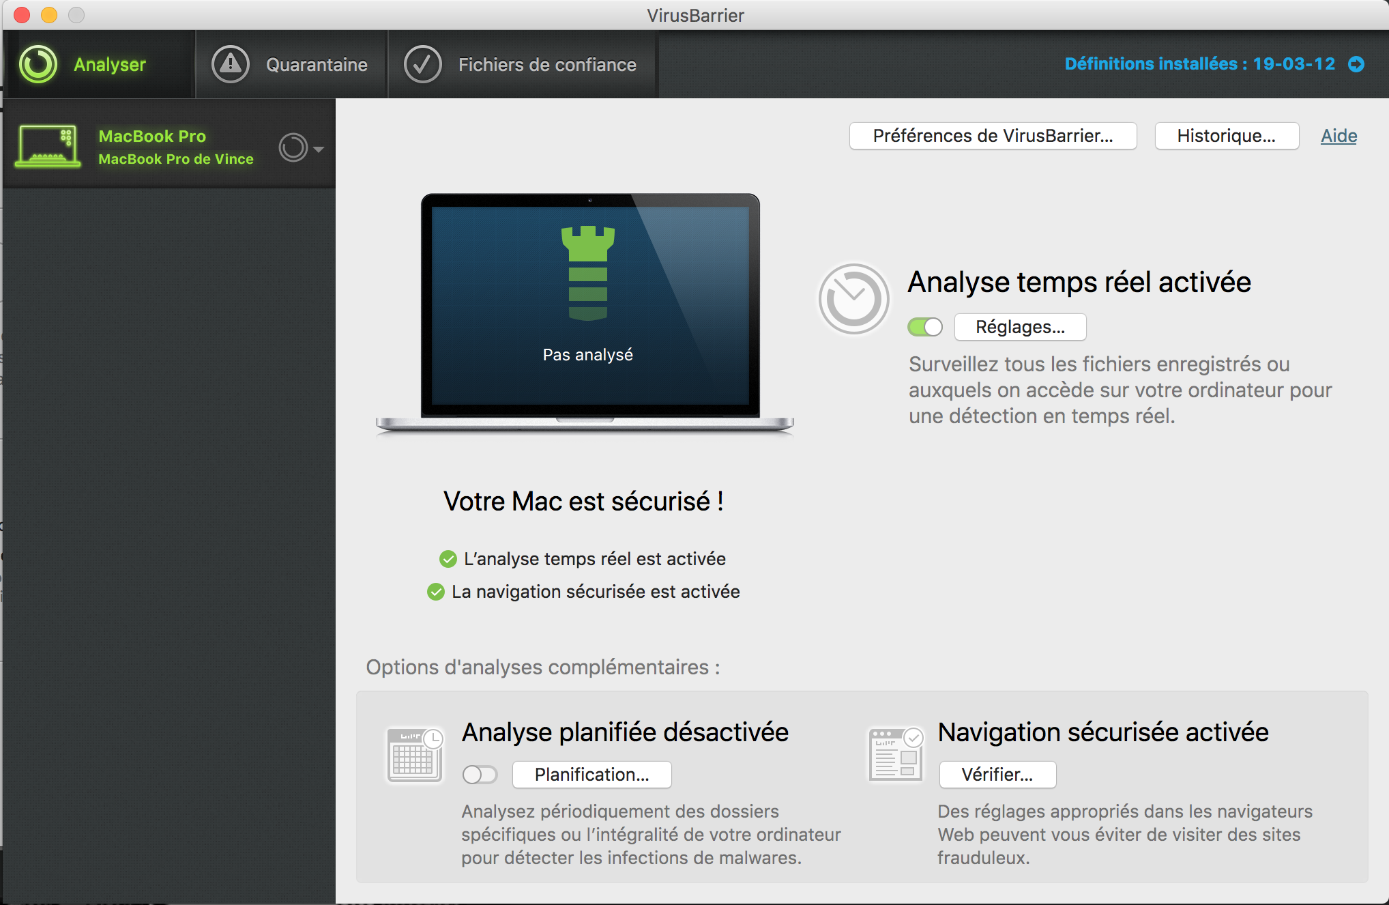Screen dimensions: 1389x905
Task: Open the Aide help link
Action: click(1339, 136)
